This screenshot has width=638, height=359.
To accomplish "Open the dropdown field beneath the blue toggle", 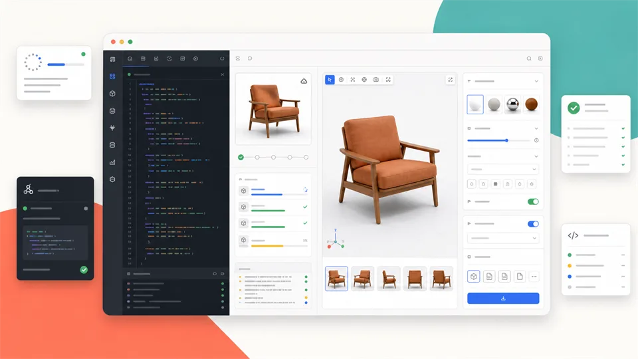I will point(503,238).
